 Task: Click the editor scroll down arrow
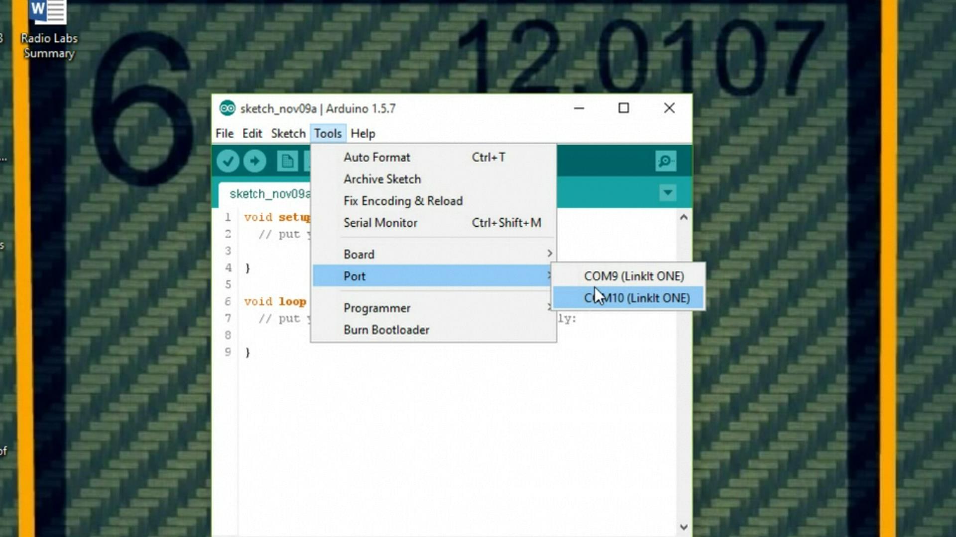click(684, 527)
